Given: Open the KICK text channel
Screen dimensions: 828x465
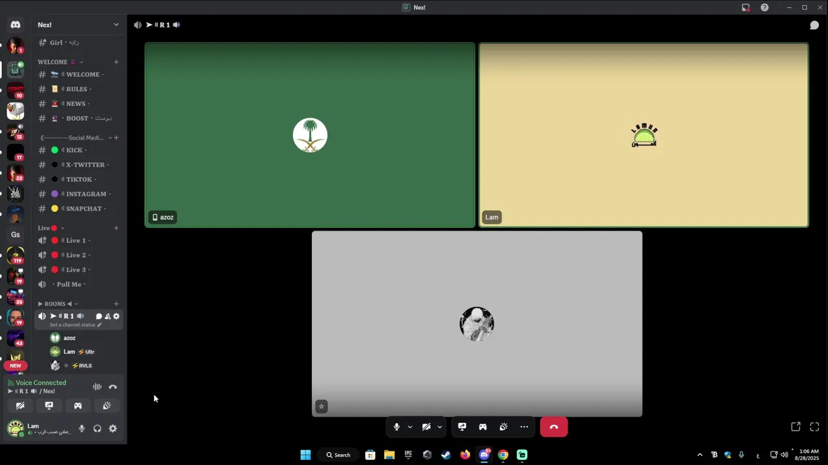Looking at the screenshot, I should (78, 150).
